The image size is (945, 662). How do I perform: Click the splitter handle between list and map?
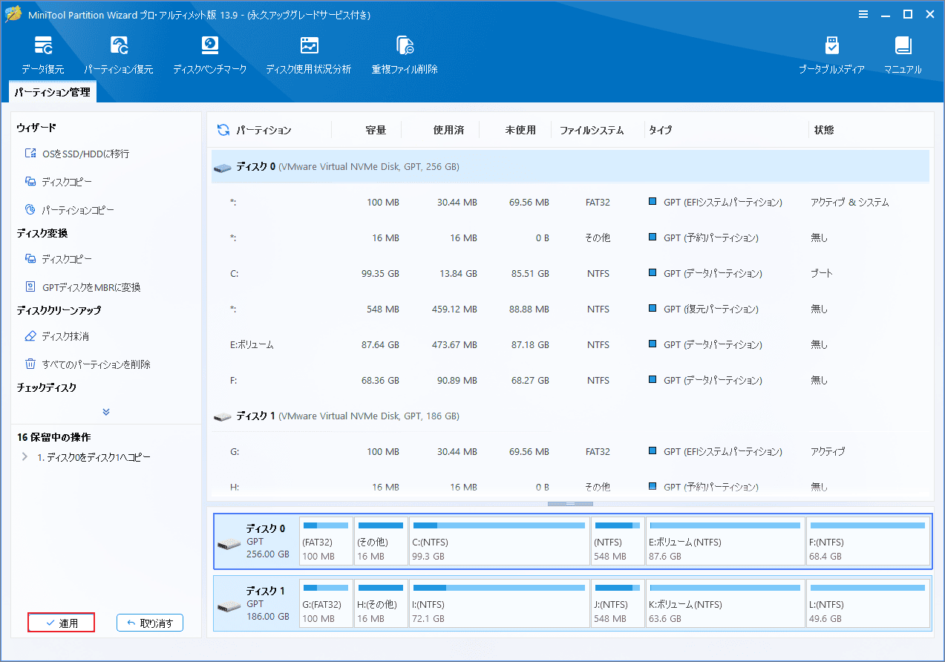[x=570, y=504]
